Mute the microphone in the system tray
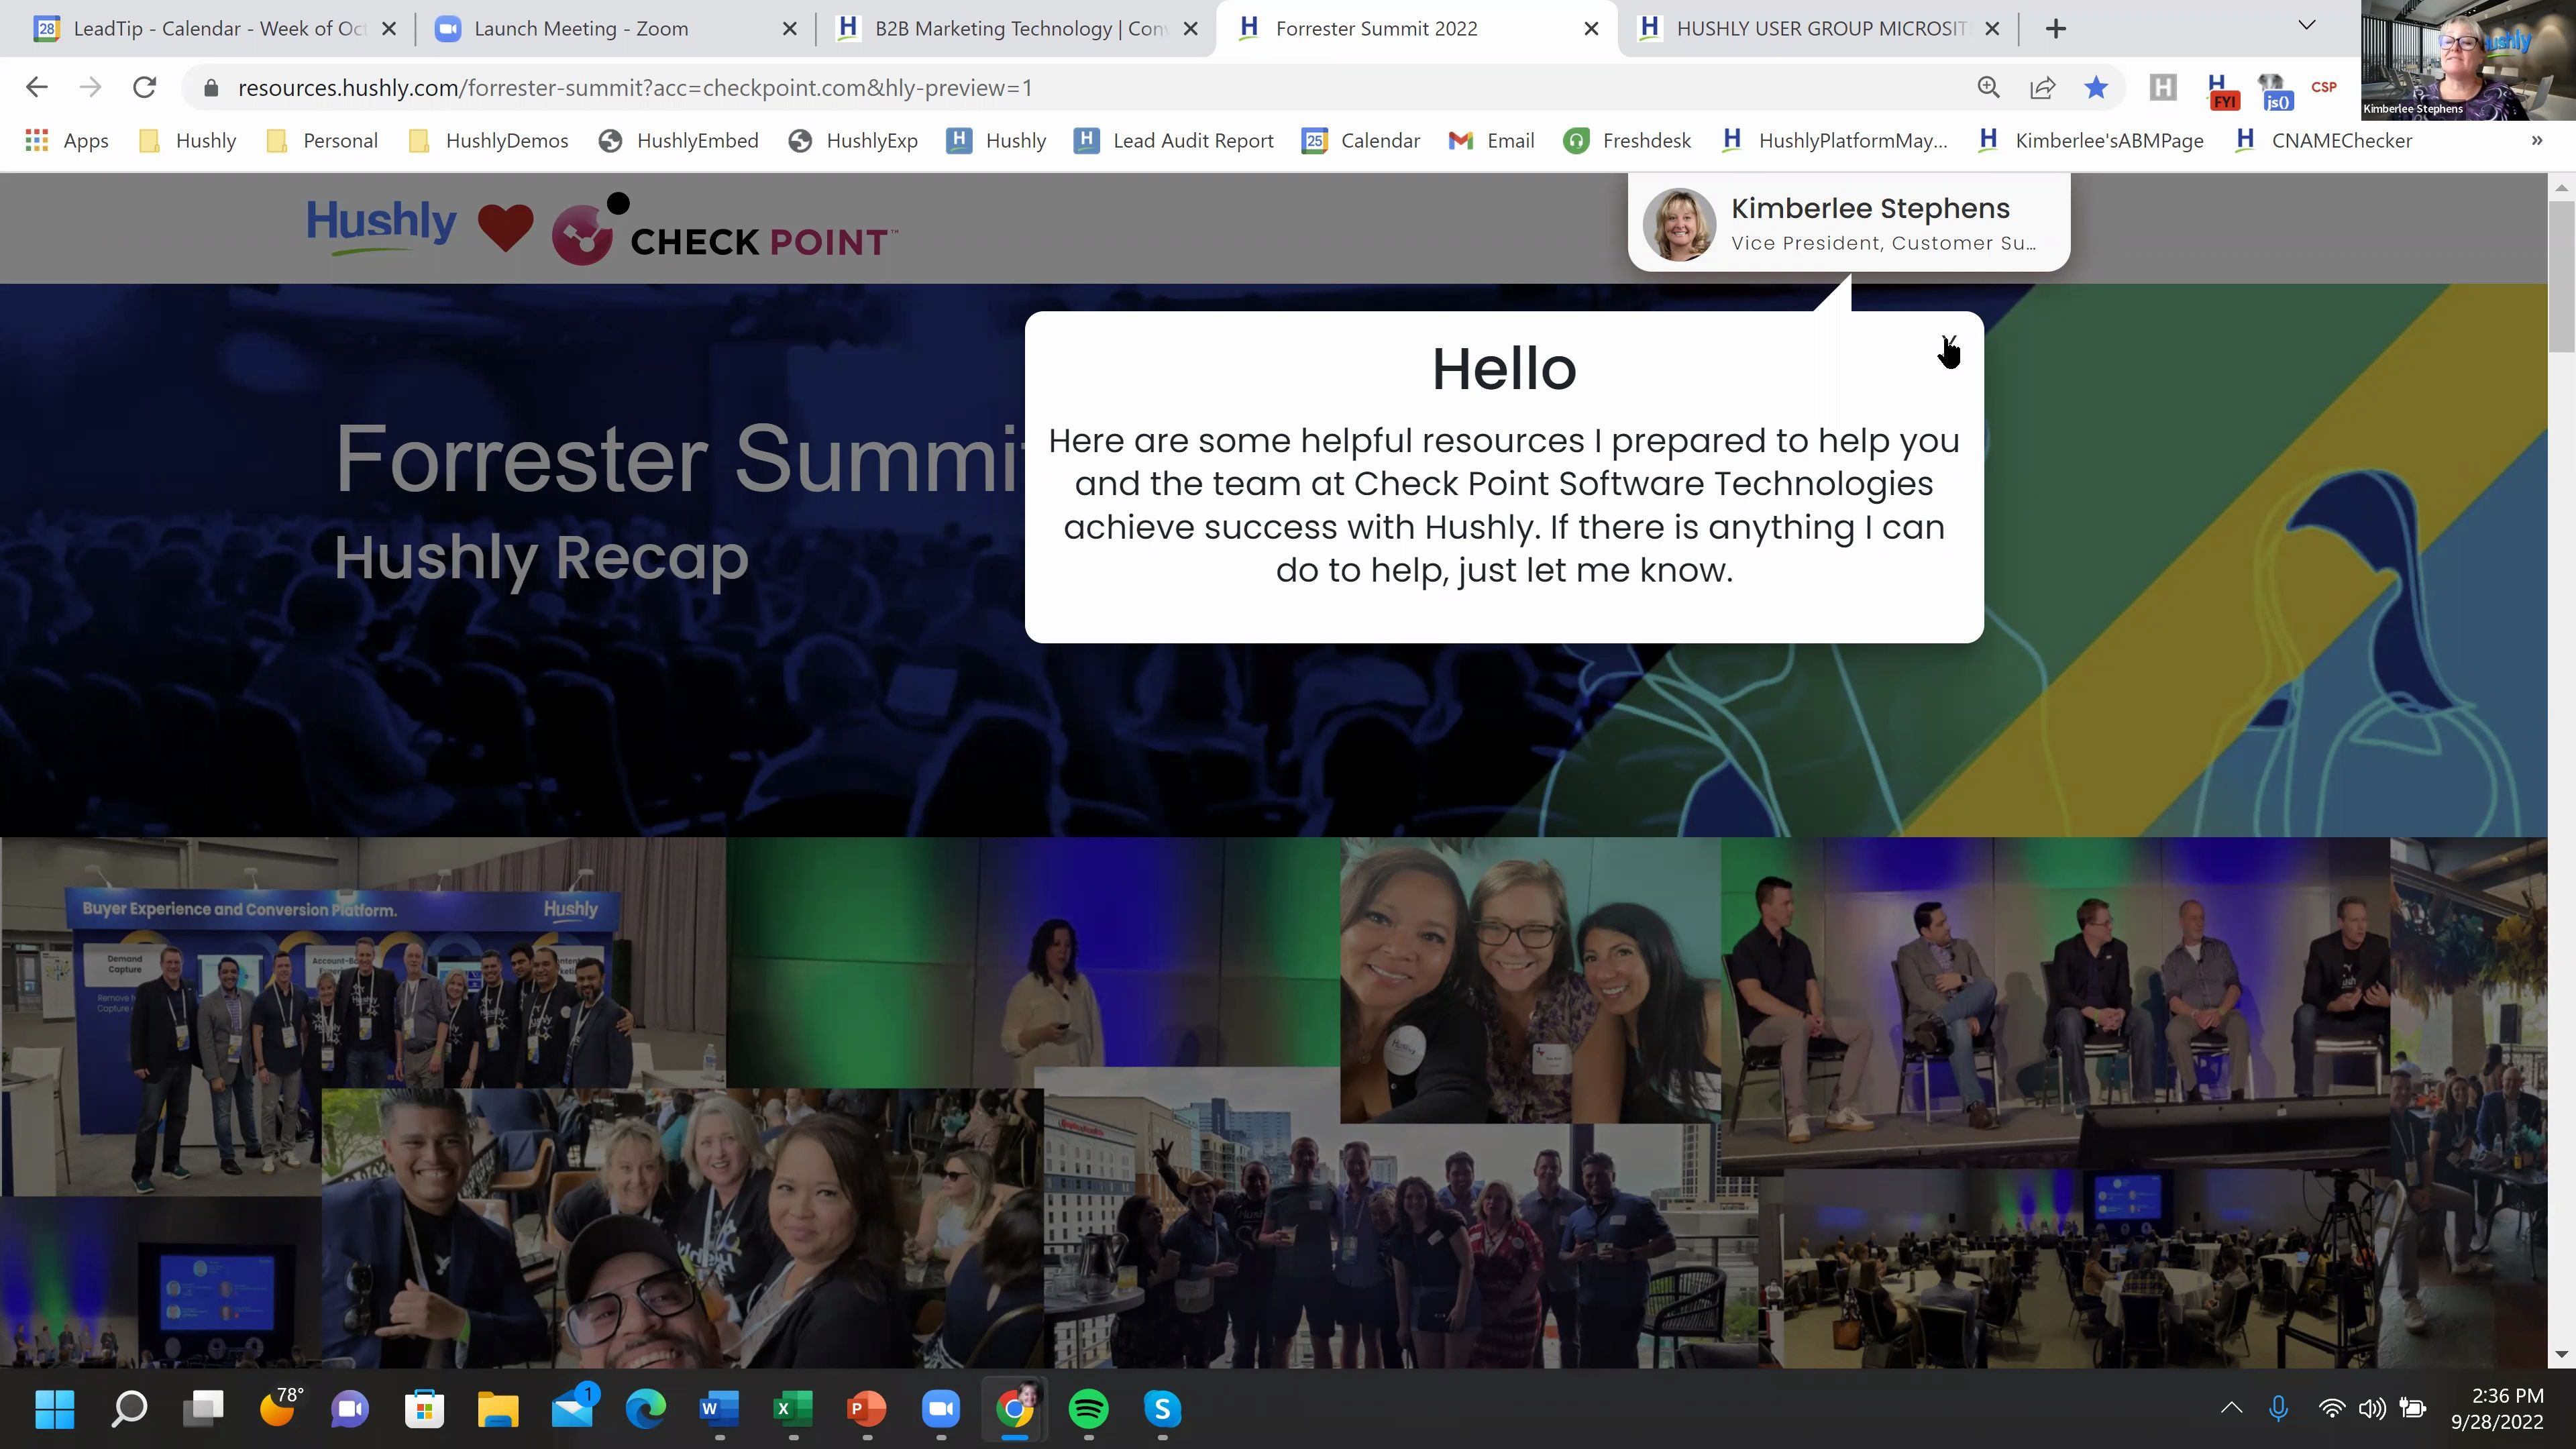Screen dimensions: 2576x1449 pos(2278,1409)
